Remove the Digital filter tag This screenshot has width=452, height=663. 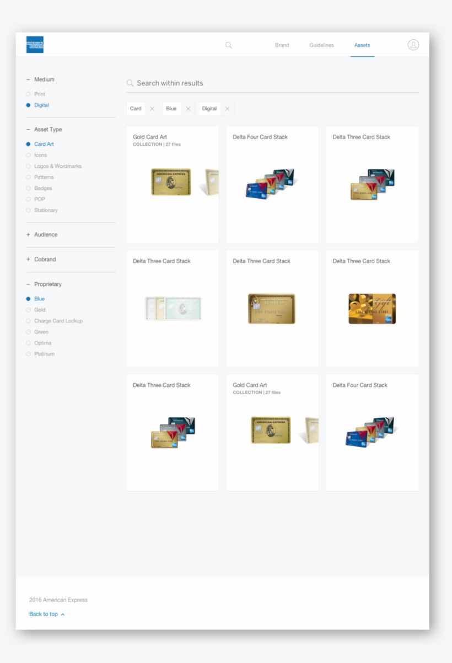point(227,109)
